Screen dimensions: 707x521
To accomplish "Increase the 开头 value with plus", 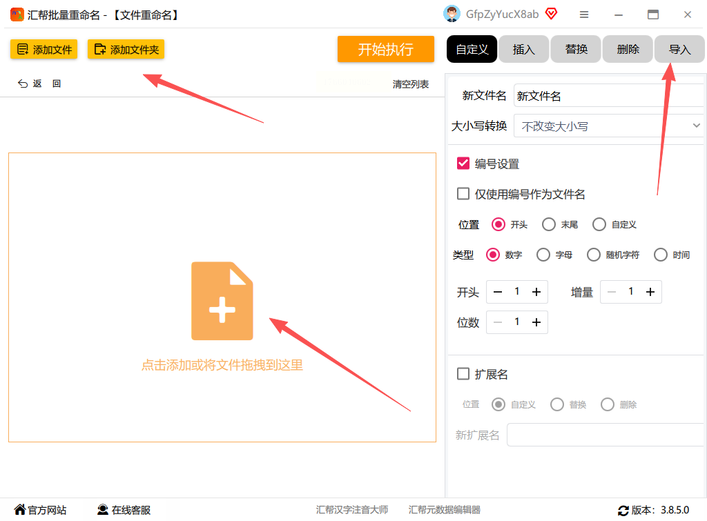I will 536,292.
